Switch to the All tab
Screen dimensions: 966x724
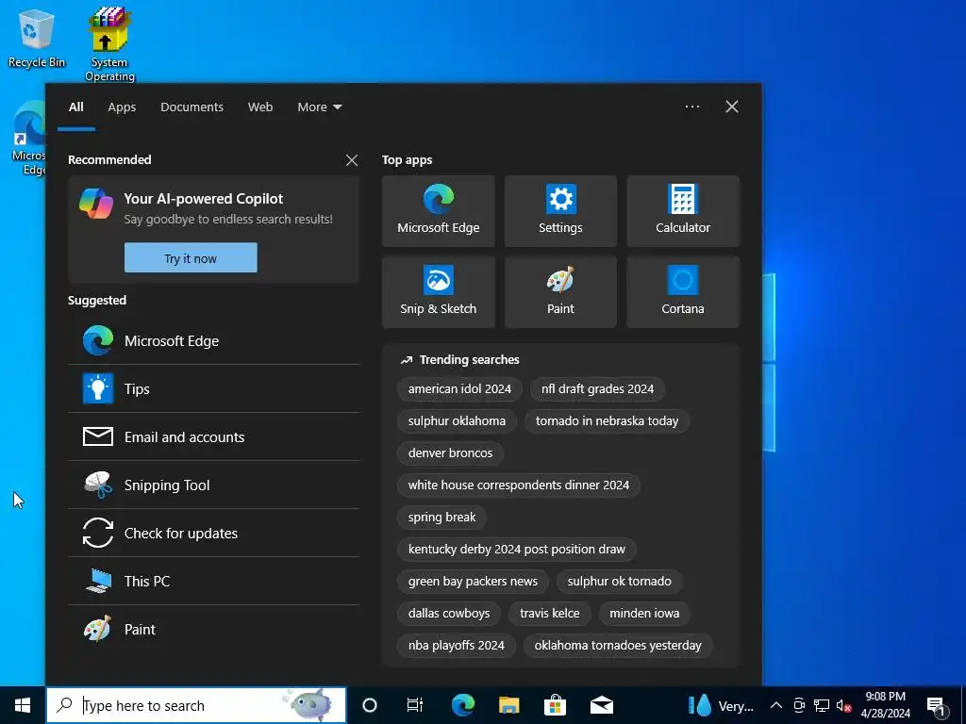pos(75,107)
